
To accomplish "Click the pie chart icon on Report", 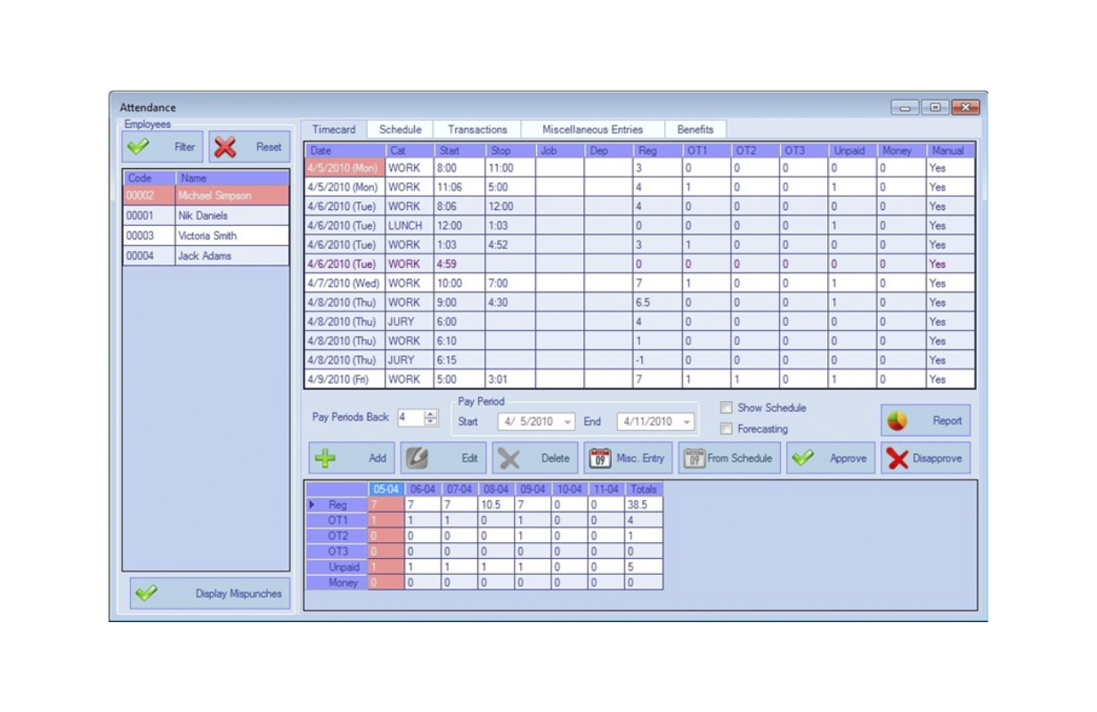I will click(897, 421).
